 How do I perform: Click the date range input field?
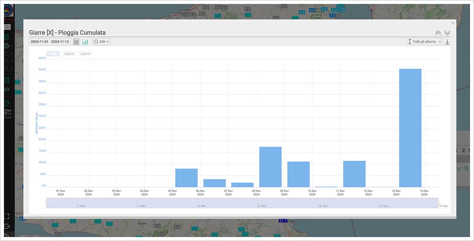(x=50, y=41)
